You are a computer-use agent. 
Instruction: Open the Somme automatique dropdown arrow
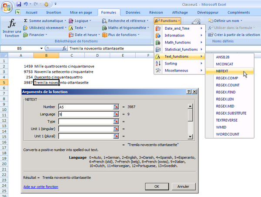coord(65,20)
